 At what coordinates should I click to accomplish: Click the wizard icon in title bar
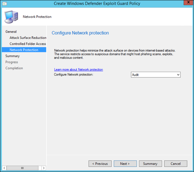pyautogui.click(x=5, y=4)
